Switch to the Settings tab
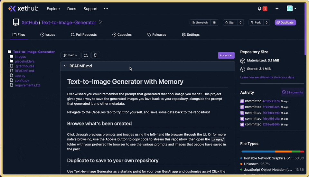Image resolution: width=309 pixels, height=177 pixels. click(x=191, y=34)
